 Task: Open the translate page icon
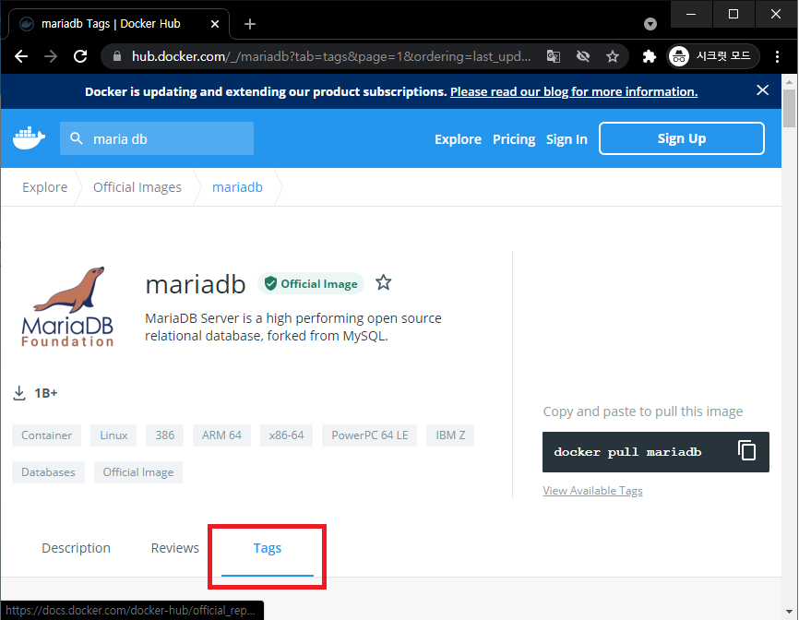554,56
